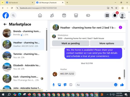The image size is (130, 97).
Task: Open the nine-dot Menu grid
Action: pyautogui.click(x=107, y=16)
